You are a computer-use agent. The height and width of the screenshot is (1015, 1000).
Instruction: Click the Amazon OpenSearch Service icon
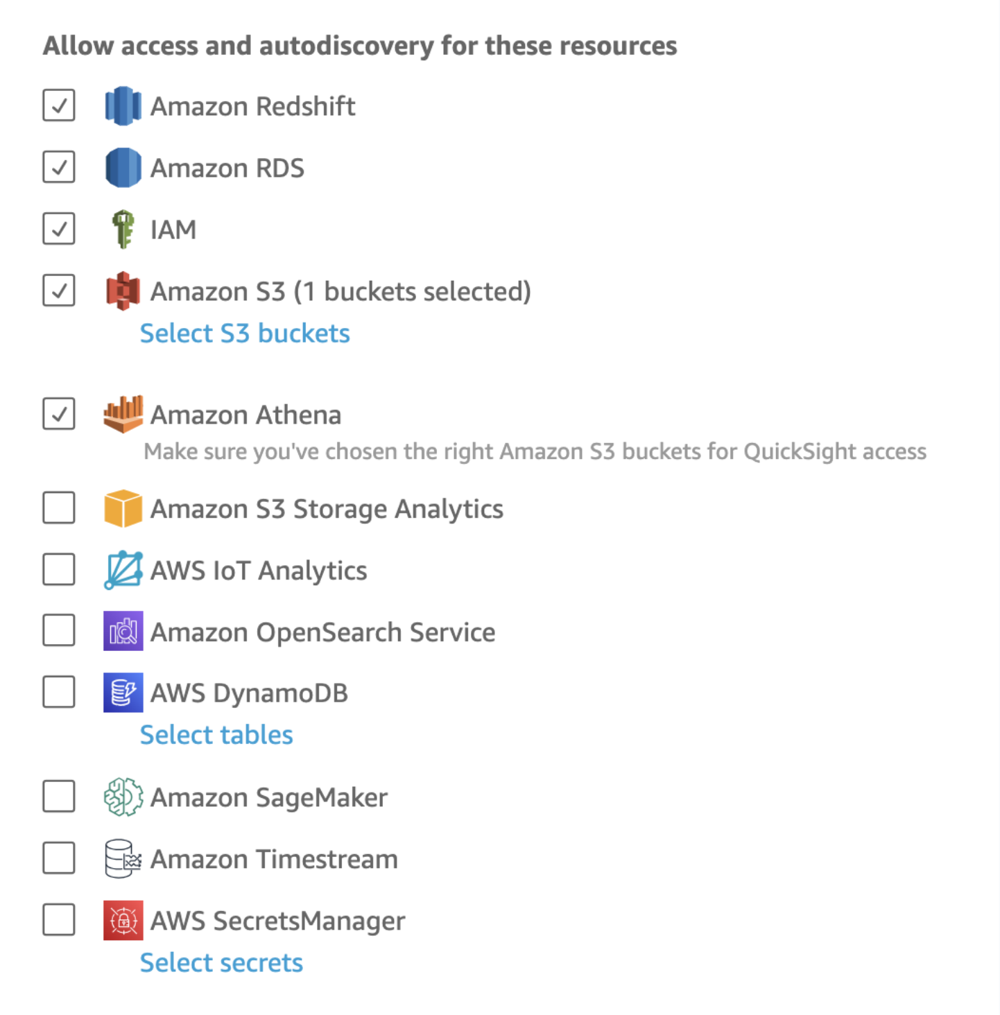[123, 631]
